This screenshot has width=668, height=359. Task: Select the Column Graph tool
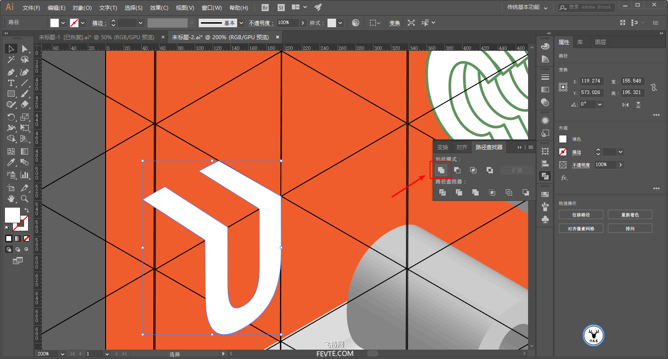25,175
